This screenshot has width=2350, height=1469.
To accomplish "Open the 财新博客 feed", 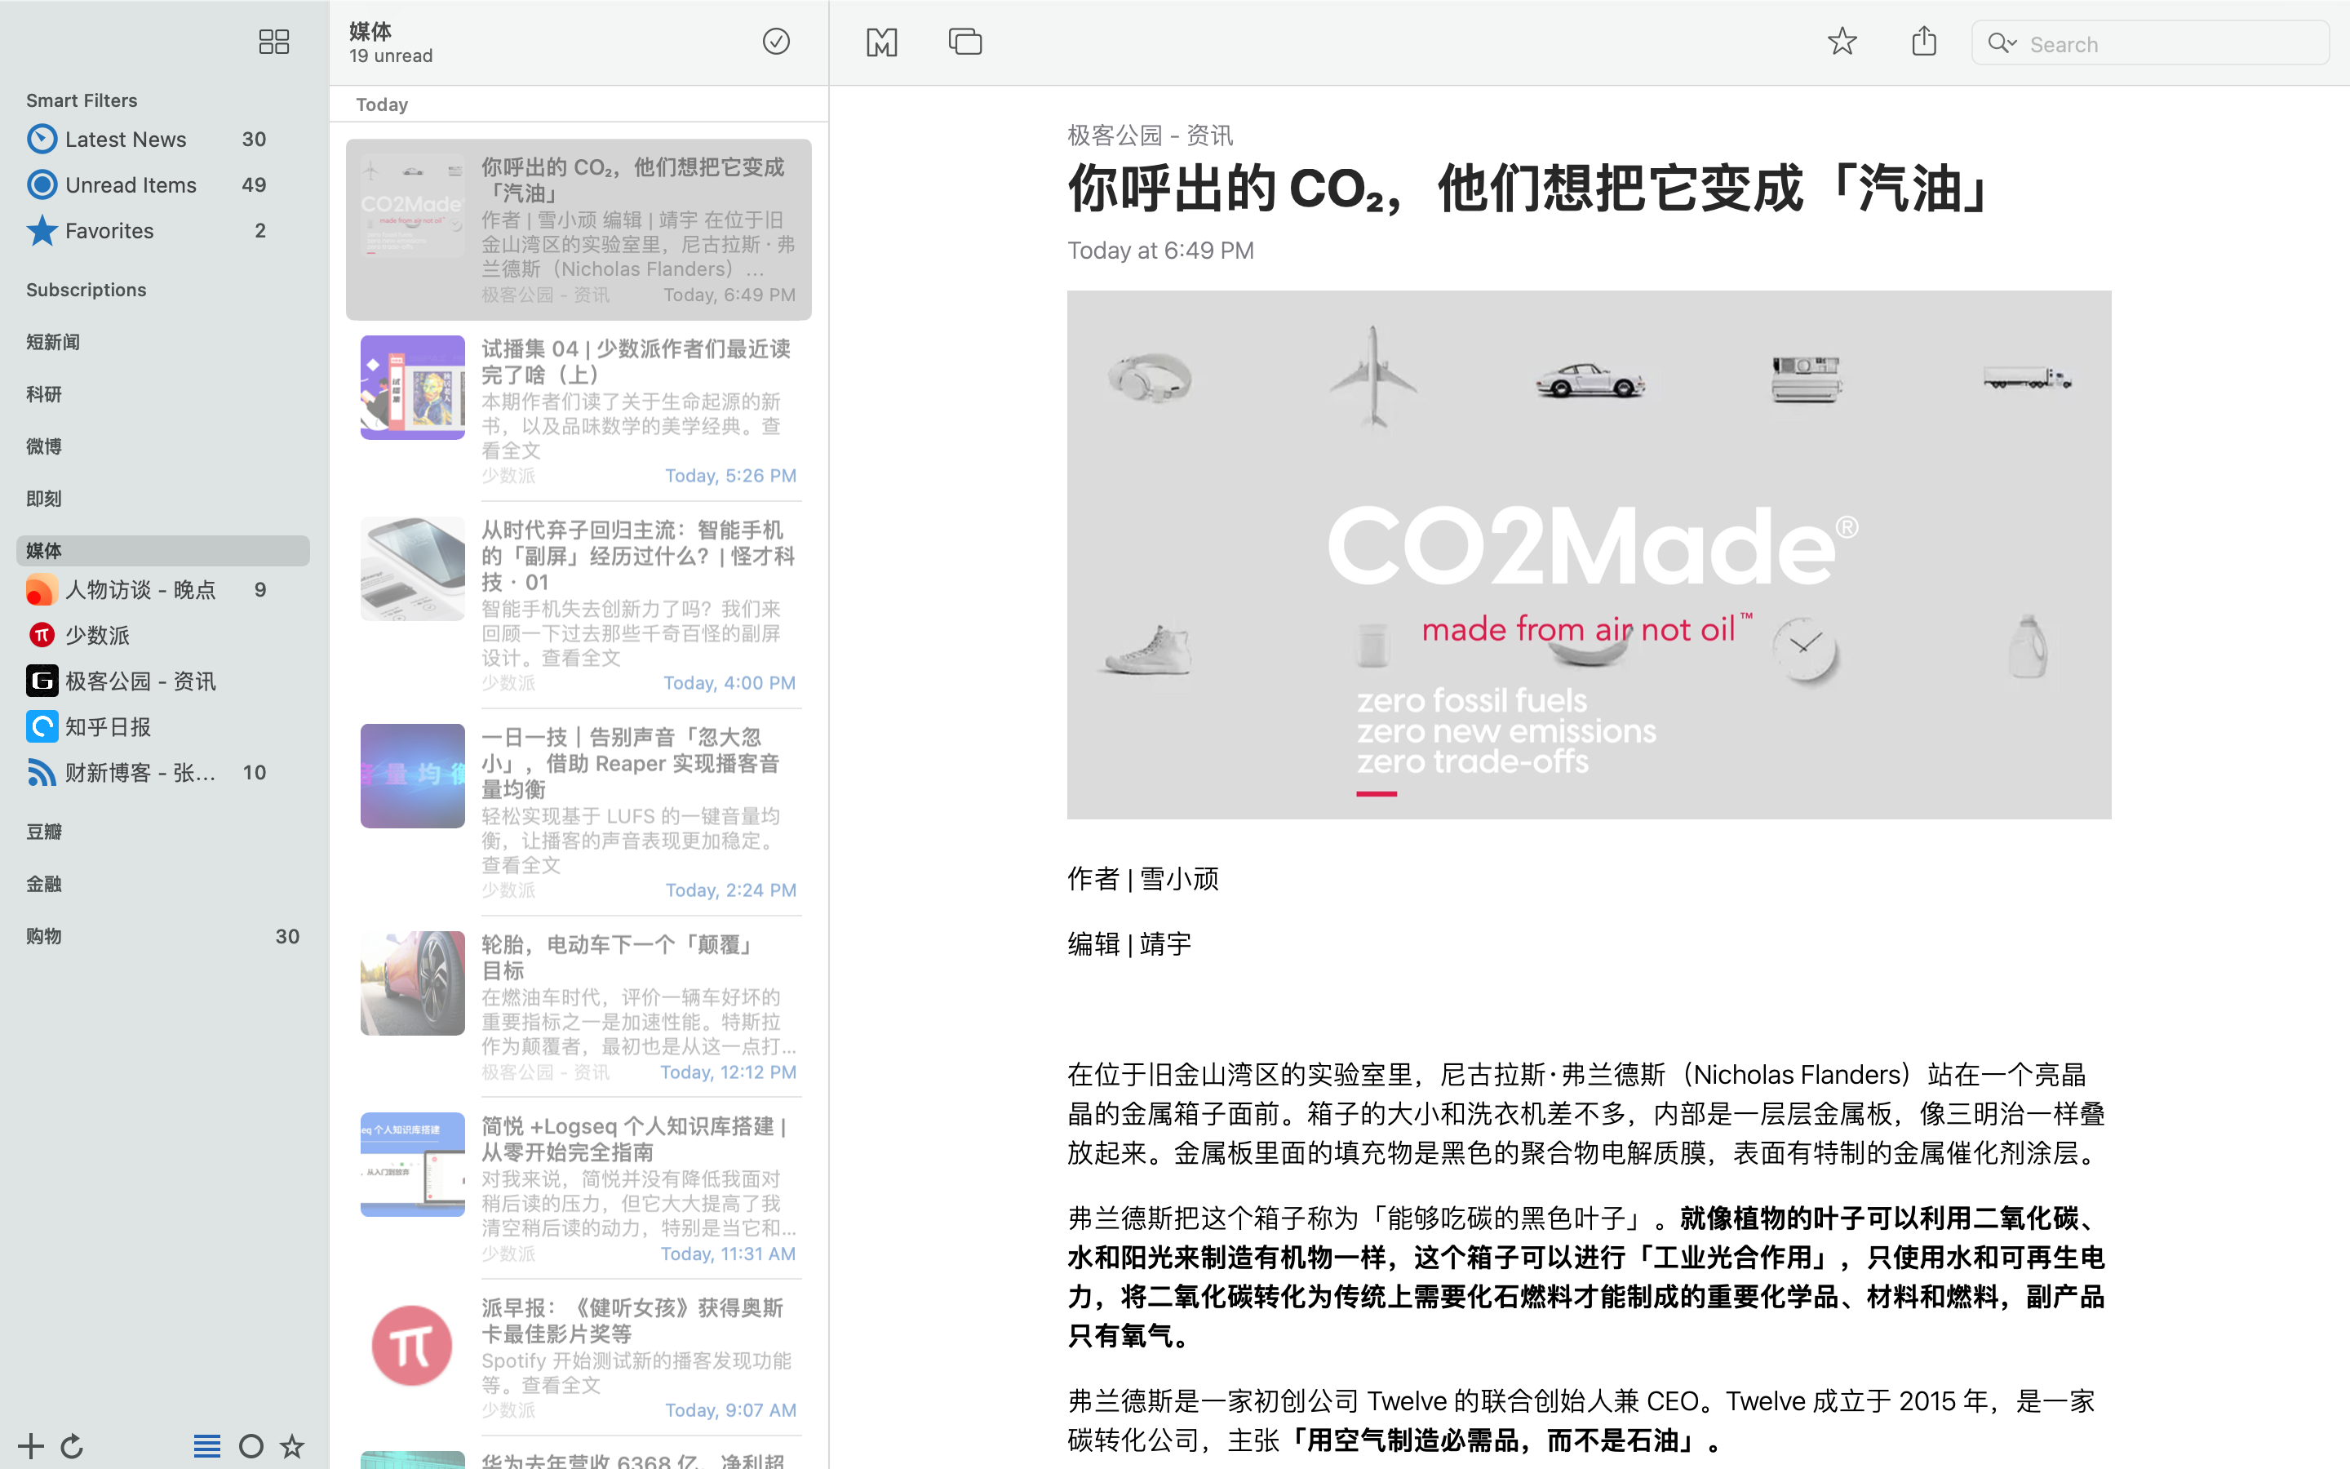I will click(163, 772).
